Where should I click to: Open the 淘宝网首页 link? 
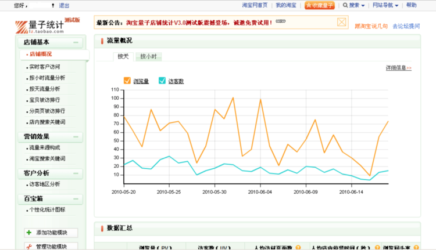click(x=255, y=5)
